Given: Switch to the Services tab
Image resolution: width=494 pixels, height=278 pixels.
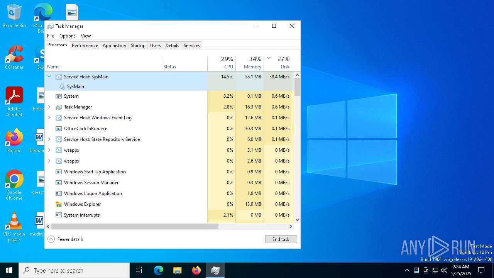Looking at the screenshot, I should pos(192,46).
